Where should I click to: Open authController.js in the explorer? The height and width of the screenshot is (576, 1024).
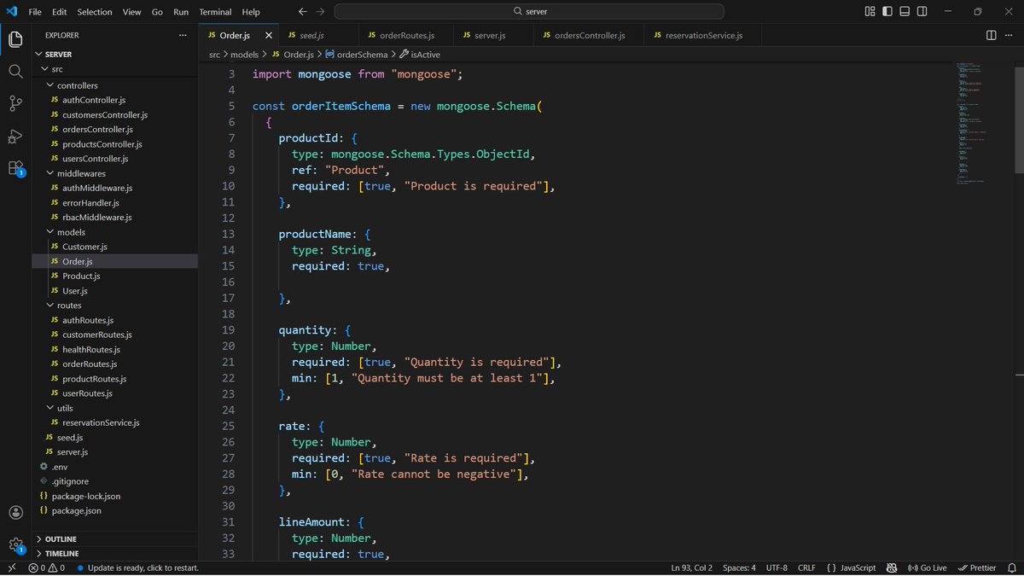(x=114, y=100)
